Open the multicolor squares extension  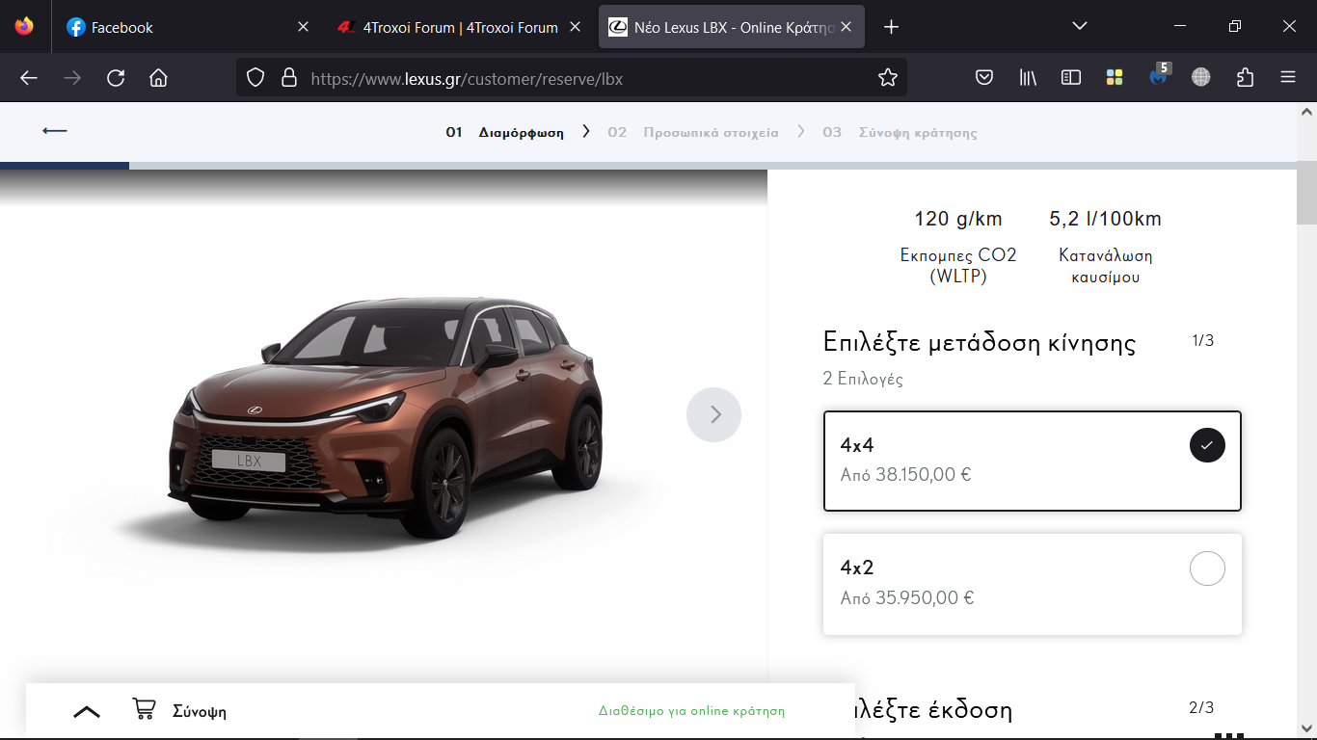(x=1115, y=78)
